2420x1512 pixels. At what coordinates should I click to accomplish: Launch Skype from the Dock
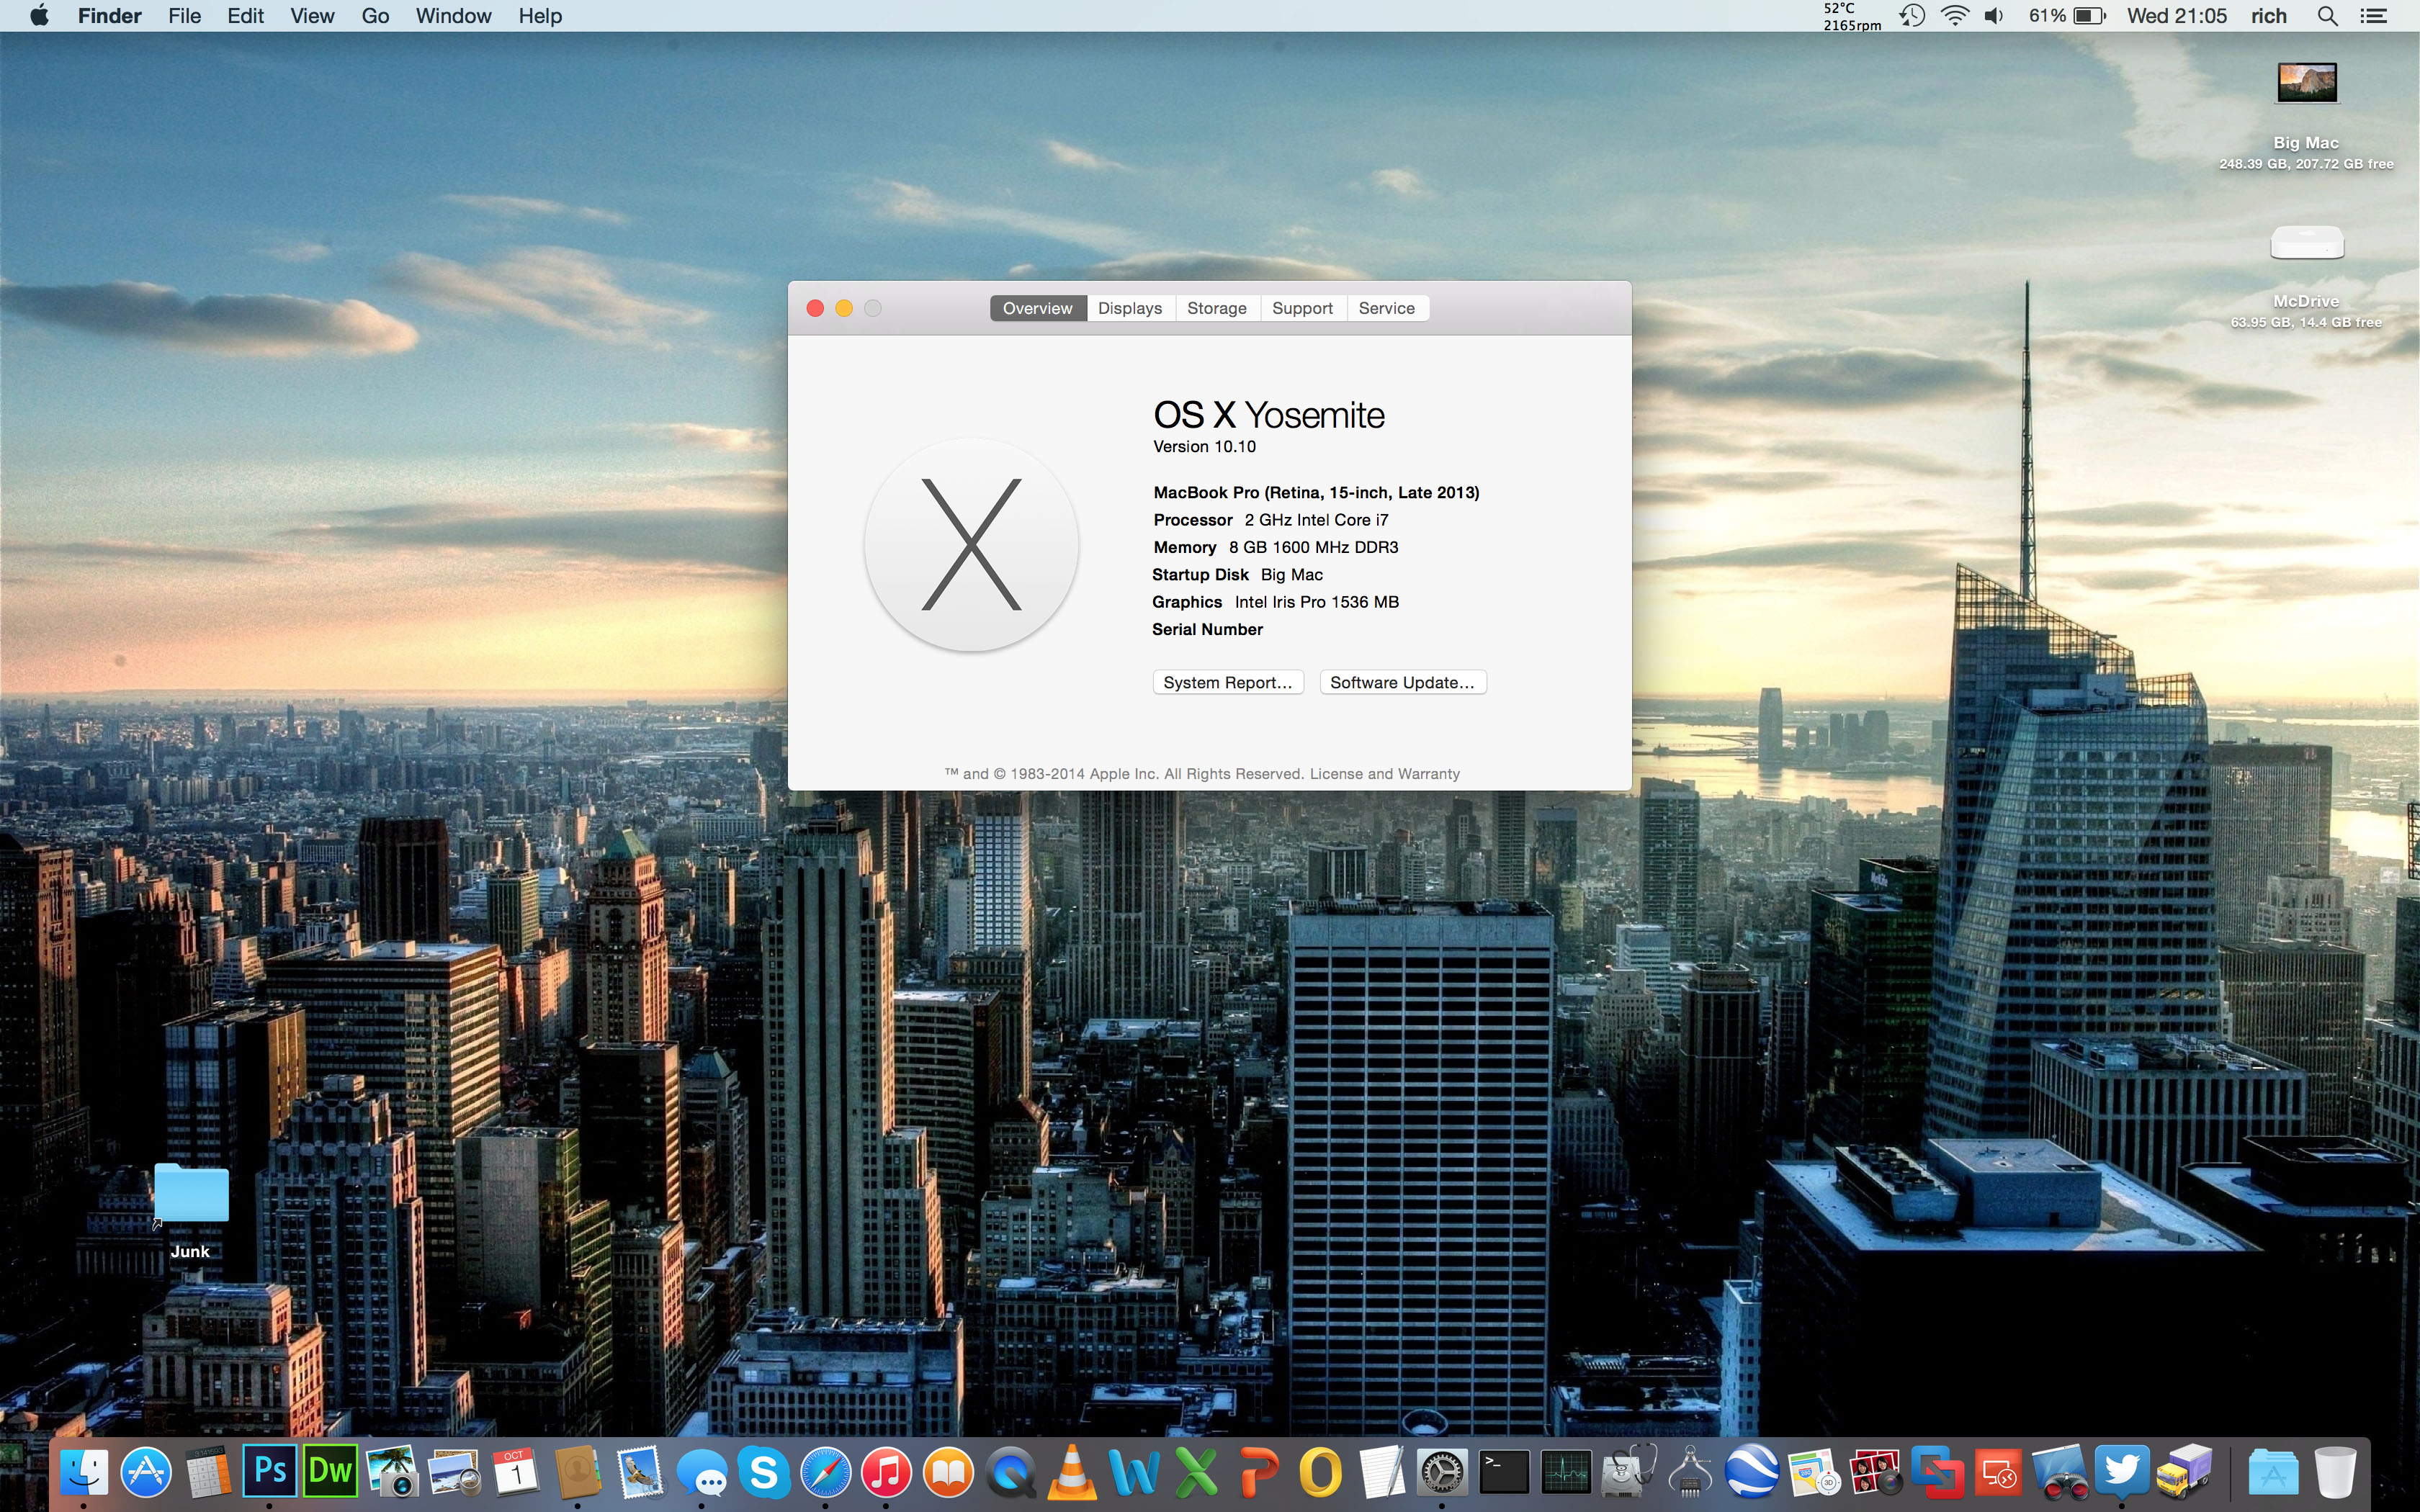tap(763, 1472)
